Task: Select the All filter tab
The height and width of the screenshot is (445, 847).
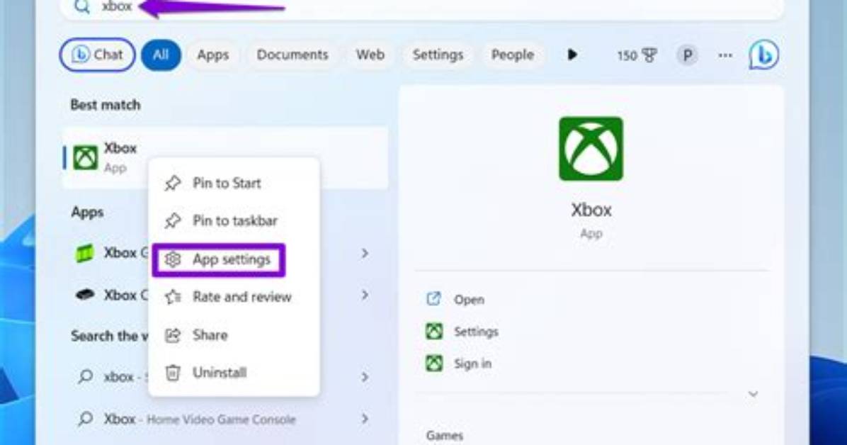Action: pos(161,55)
